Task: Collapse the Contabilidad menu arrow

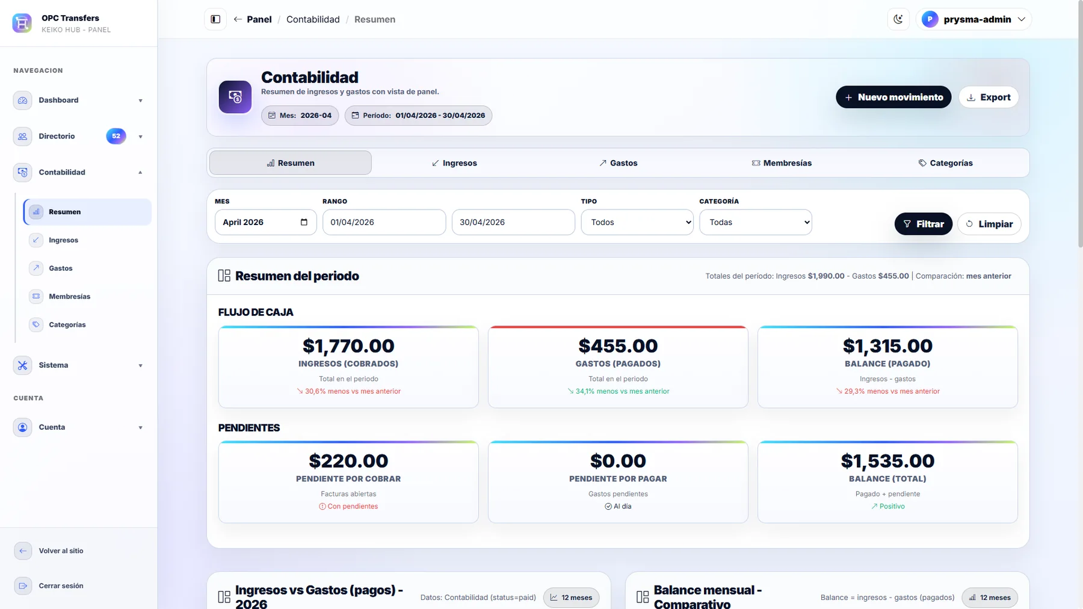Action: point(140,173)
